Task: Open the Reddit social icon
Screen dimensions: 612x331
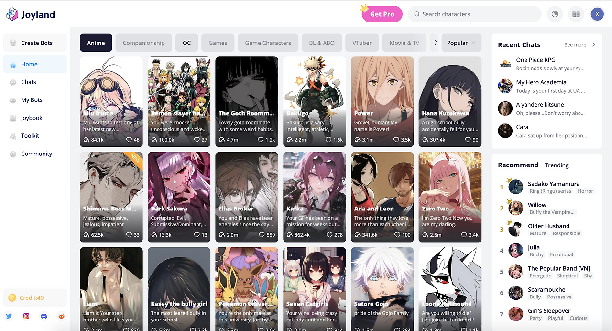Action: pos(61,316)
